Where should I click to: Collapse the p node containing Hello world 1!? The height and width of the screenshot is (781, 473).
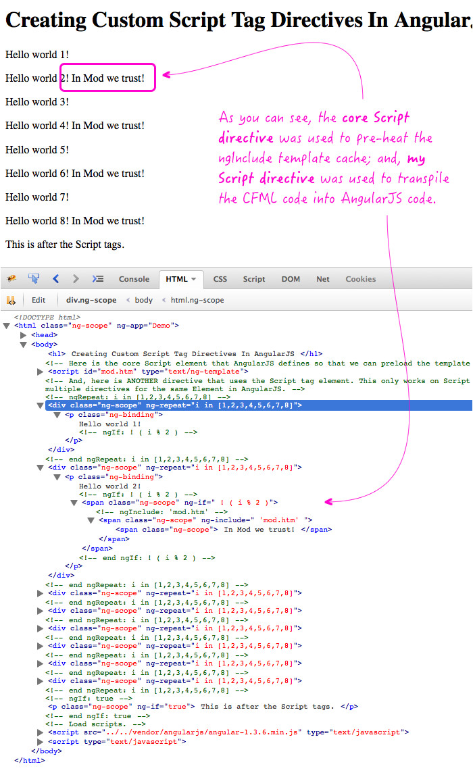tap(57, 415)
